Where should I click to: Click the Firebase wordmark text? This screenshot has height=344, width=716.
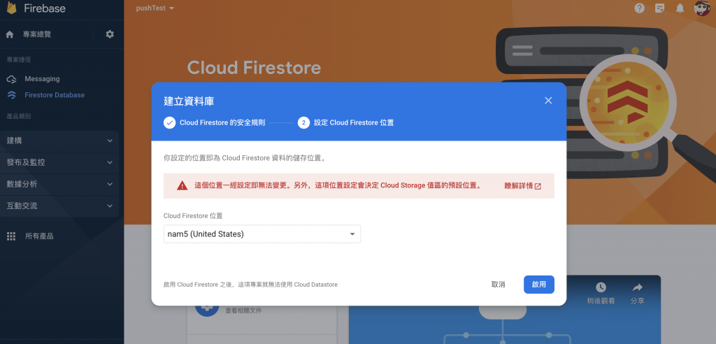click(45, 8)
